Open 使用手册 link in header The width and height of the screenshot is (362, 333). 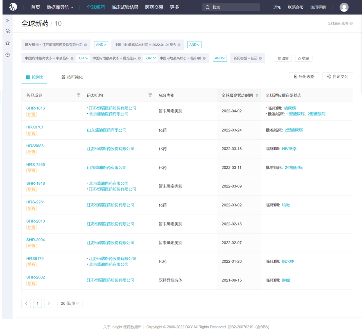point(318,7)
